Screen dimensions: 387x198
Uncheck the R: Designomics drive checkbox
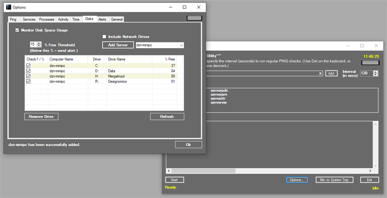[28, 81]
